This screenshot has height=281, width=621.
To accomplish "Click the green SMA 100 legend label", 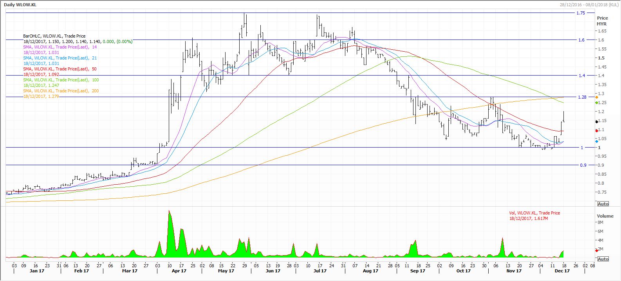I will point(61,80).
